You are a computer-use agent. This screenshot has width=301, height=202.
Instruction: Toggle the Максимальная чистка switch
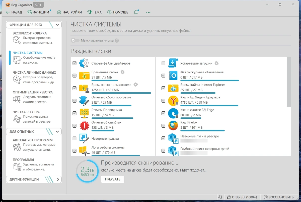(x=75, y=40)
